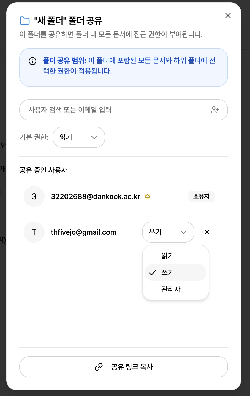Click the 소유자 owner badge
The image size is (250, 396).
click(201, 196)
